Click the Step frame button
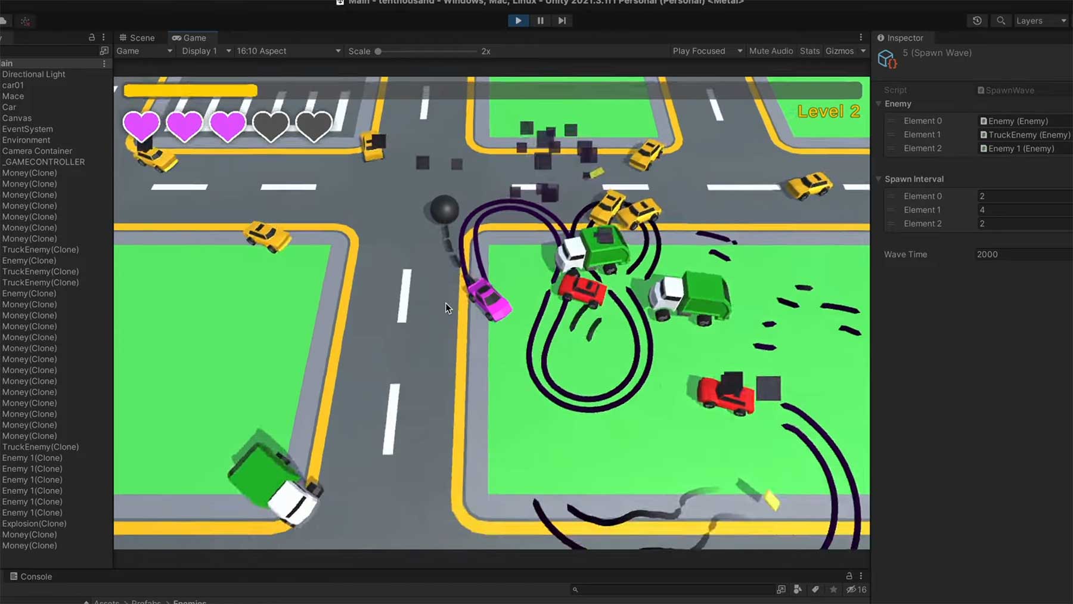 [x=562, y=21]
